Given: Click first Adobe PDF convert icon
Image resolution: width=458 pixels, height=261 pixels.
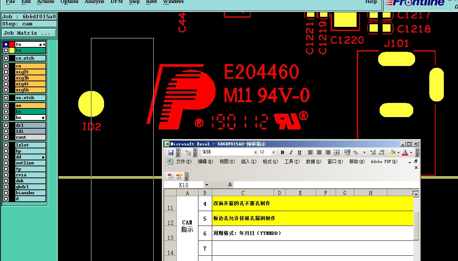Looking at the screenshot, I should pyautogui.click(x=170, y=176).
